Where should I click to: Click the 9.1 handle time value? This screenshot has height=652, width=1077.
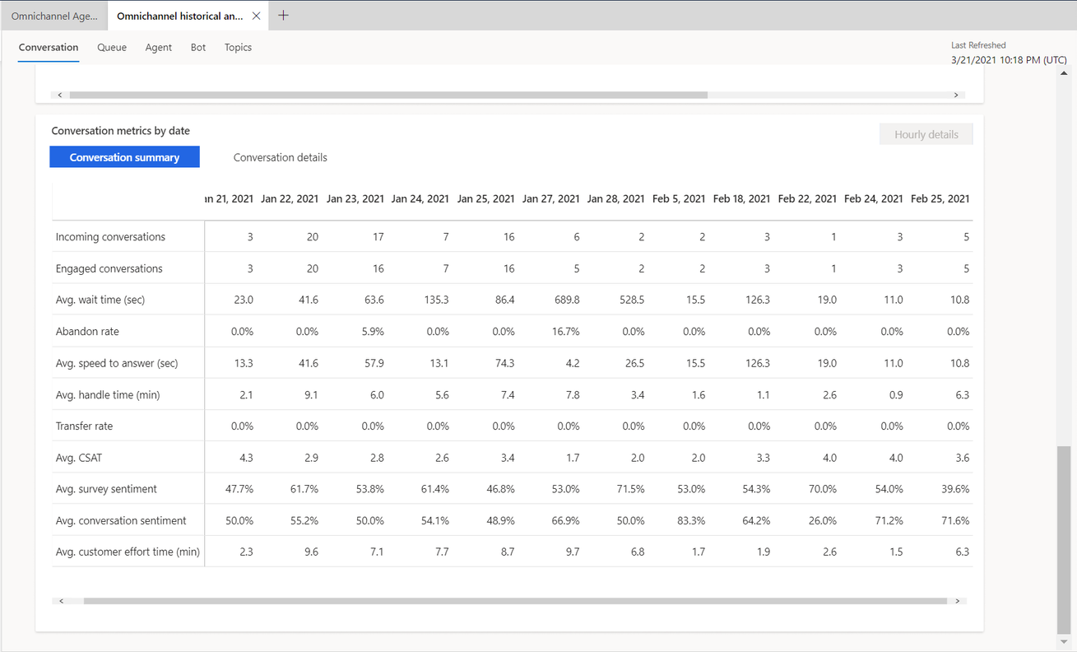pos(311,395)
